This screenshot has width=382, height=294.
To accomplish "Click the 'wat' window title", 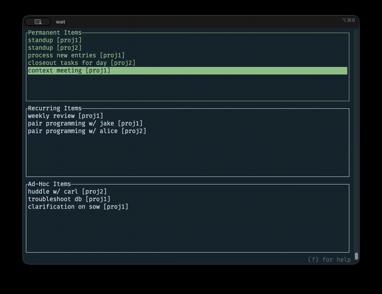I will [60, 21].
